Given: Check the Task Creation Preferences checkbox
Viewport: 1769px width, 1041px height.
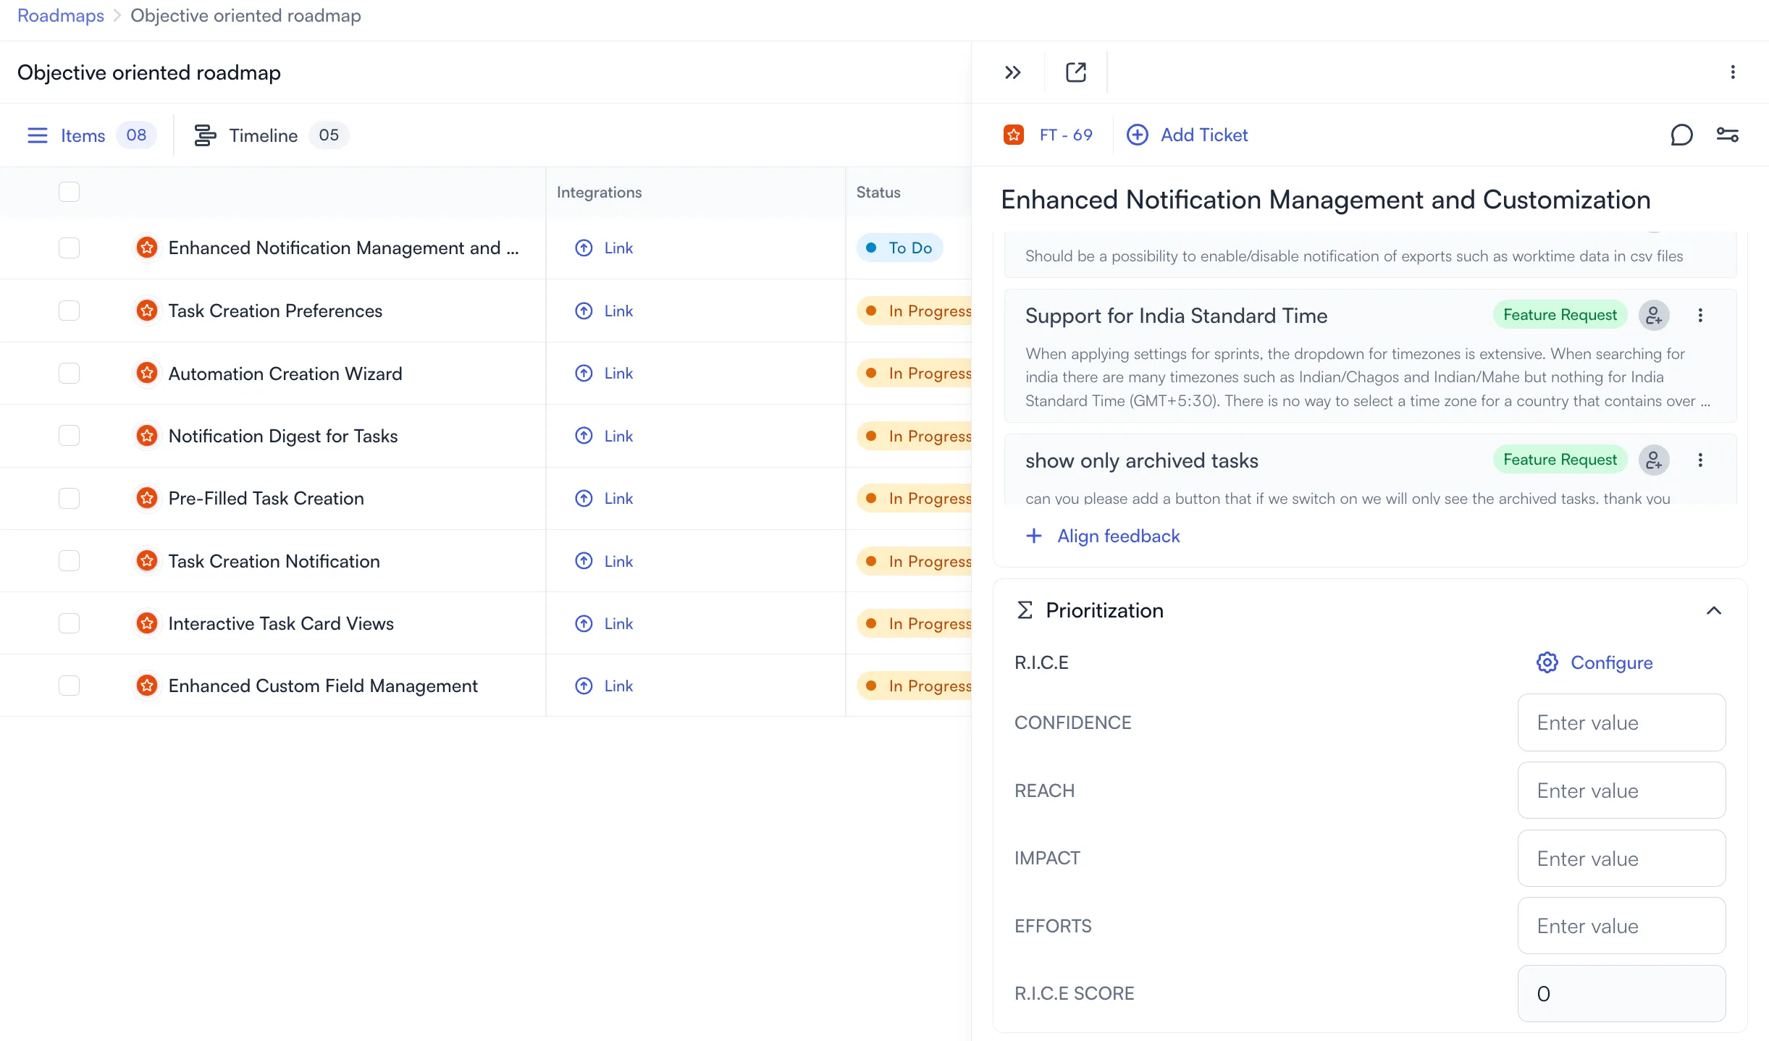Looking at the screenshot, I should pos(69,311).
